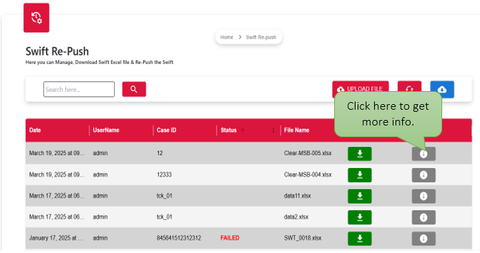This screenshot has height=253, width=480.
Task: Click the UPLOAD FILE button
Action: click(x=360, y=89)
